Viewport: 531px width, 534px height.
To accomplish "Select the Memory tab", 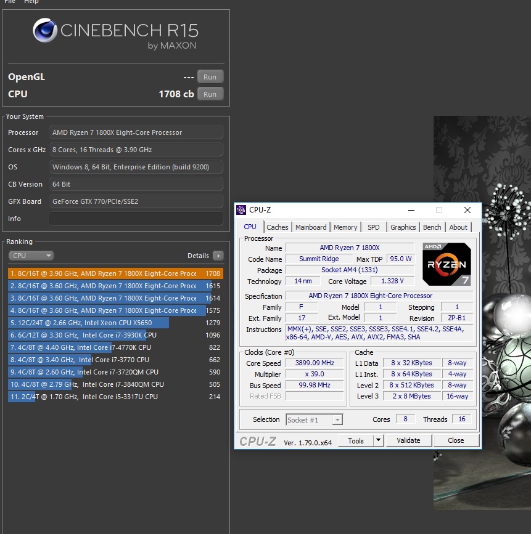I will 345,227.
